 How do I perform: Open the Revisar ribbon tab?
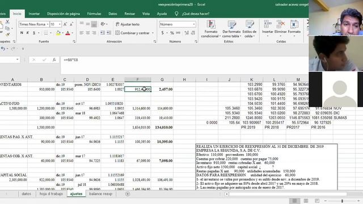(x=130, y=14)
